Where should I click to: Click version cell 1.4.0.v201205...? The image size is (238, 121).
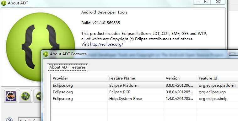coord(179,98)
